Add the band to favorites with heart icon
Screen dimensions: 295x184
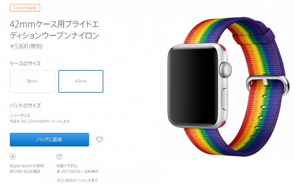click(x=100, y=140)
